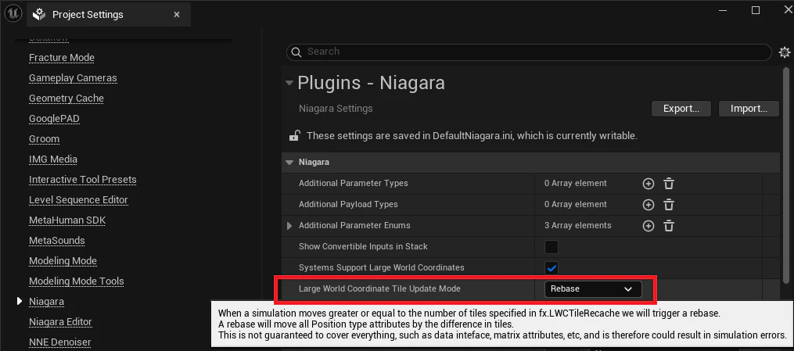Click the Import... button

749,109
